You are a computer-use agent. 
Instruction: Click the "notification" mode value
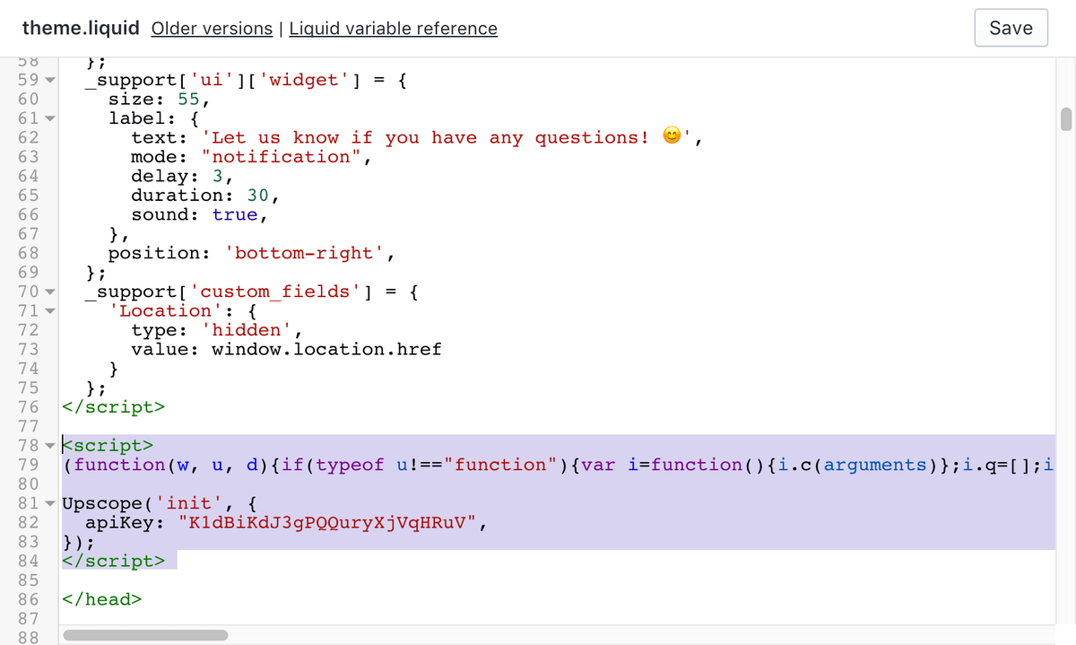click(282, 157)
